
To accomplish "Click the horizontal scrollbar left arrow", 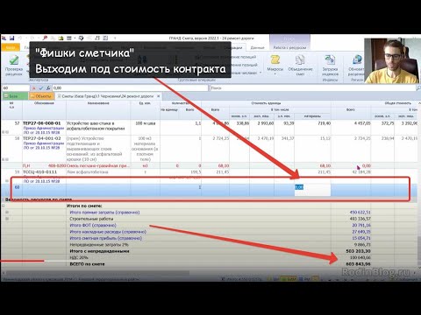I will 4,273.
